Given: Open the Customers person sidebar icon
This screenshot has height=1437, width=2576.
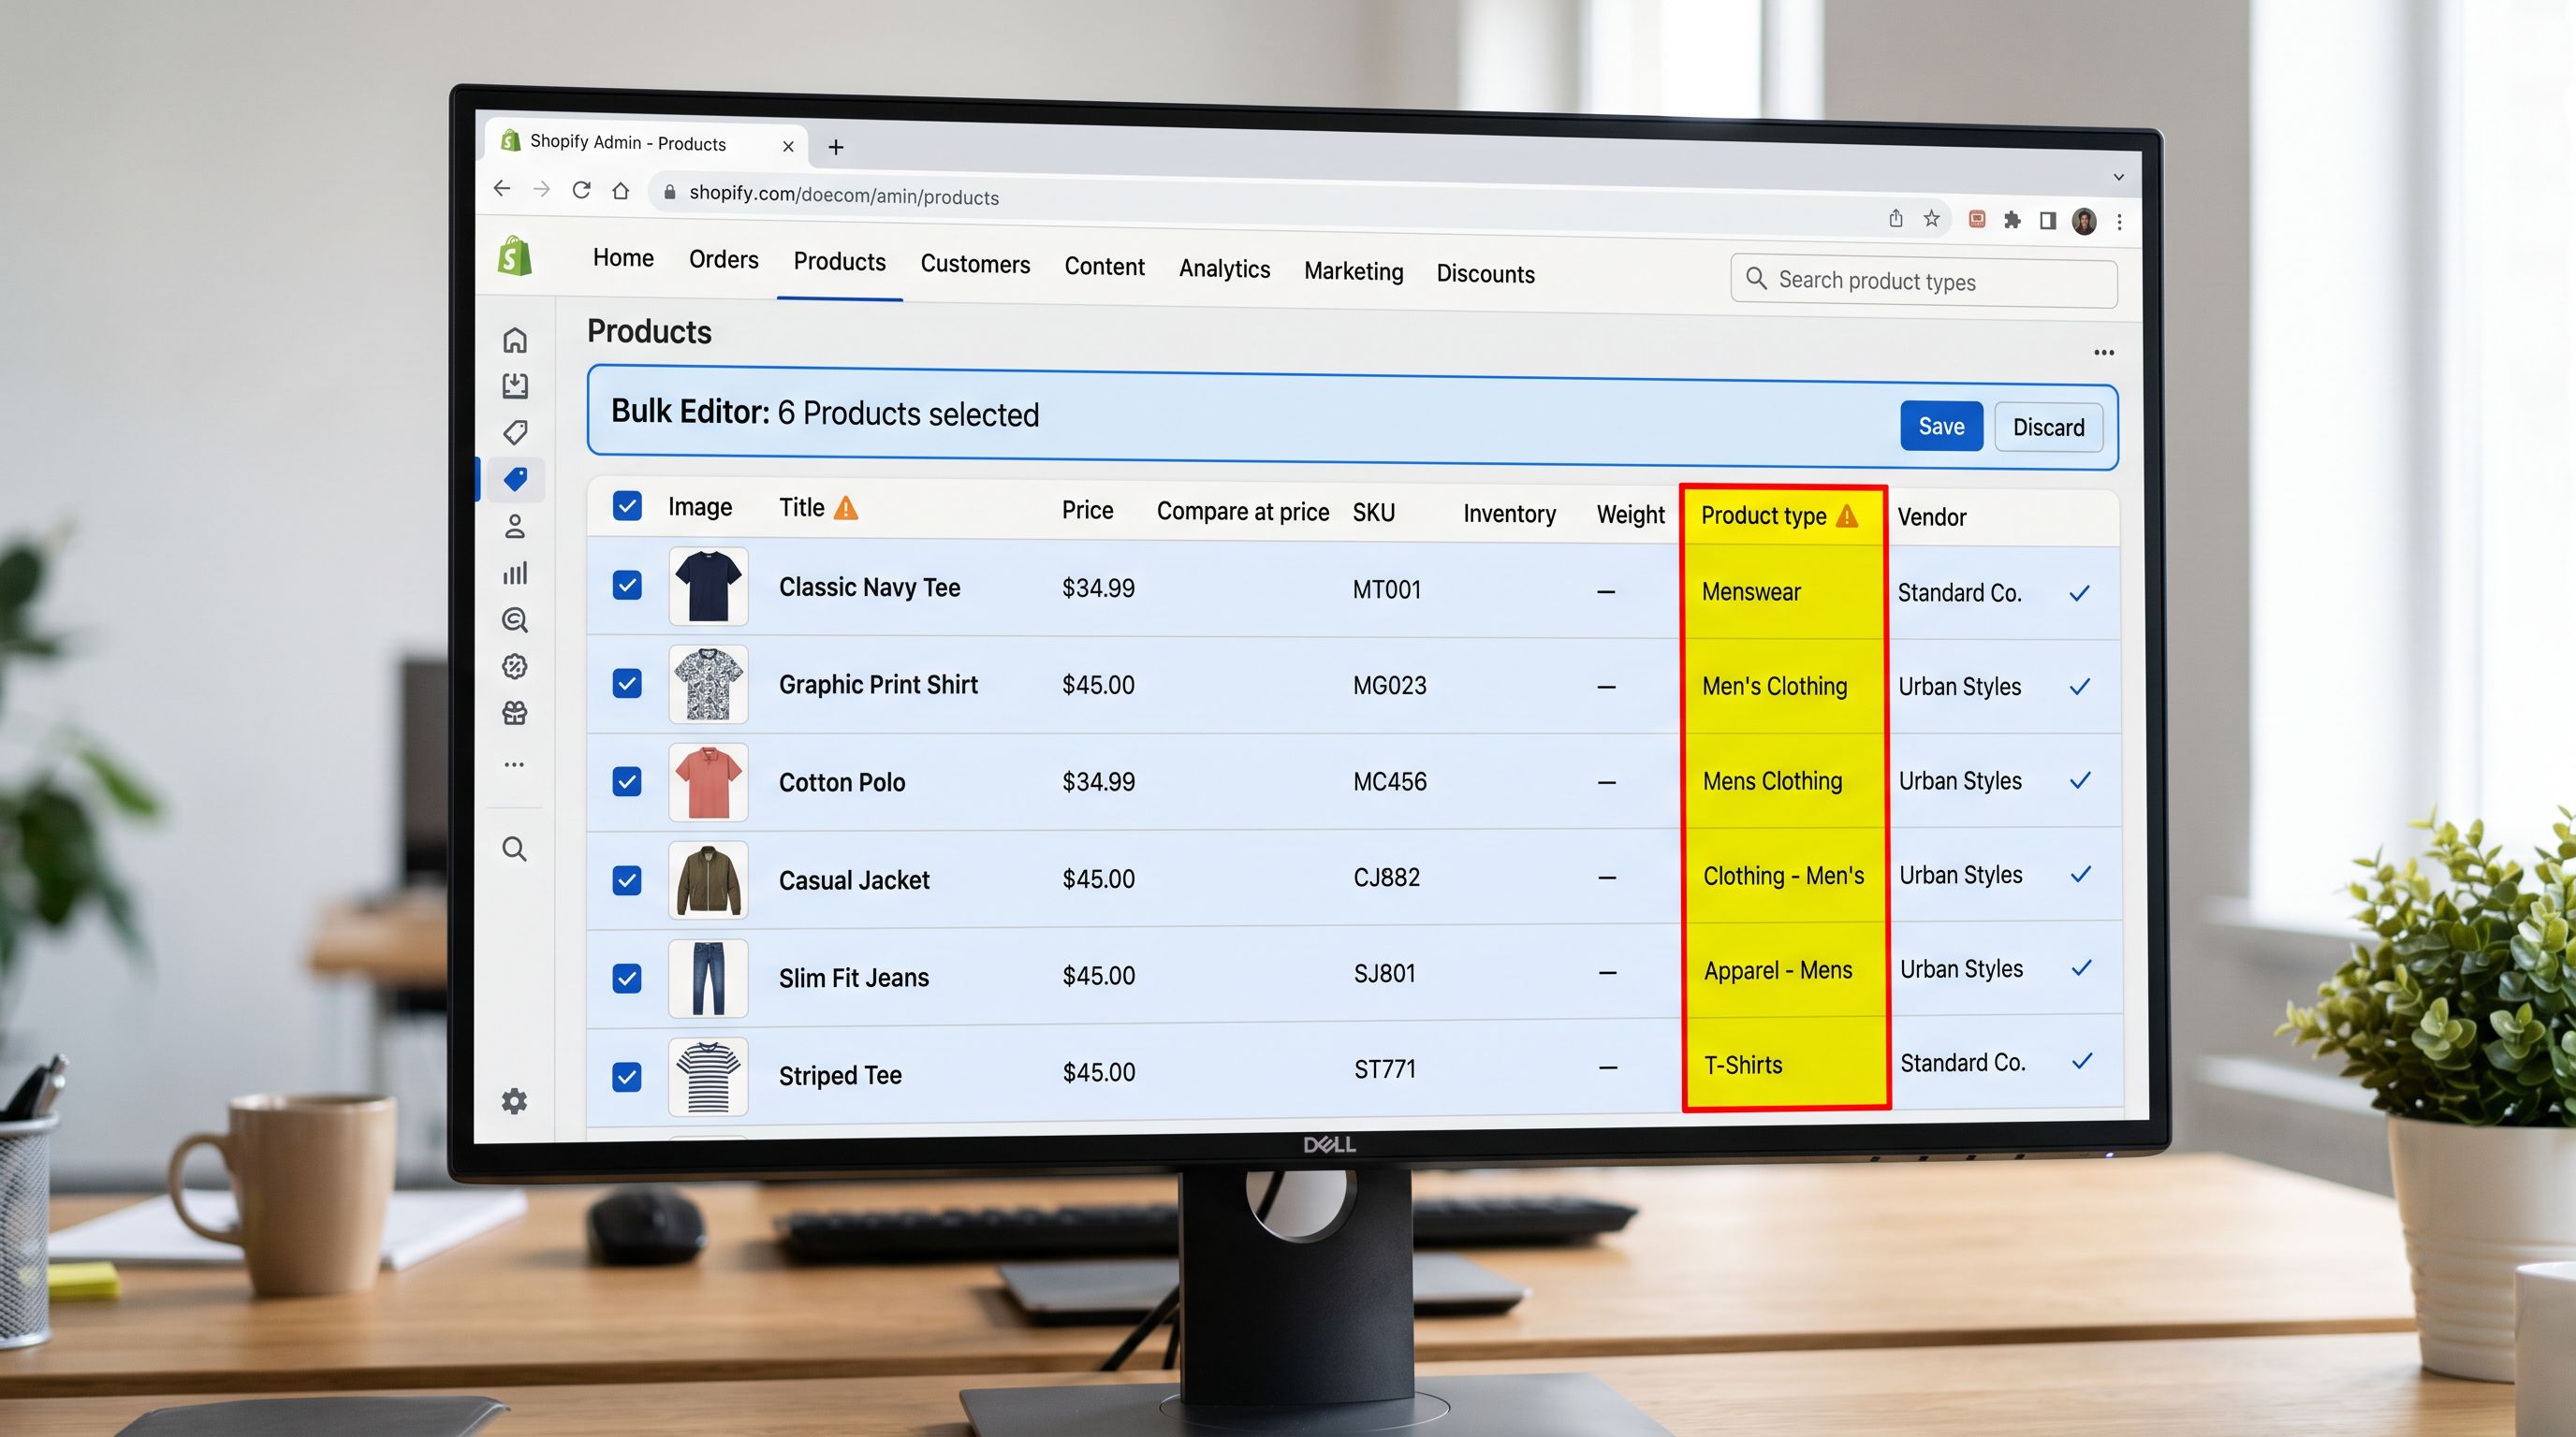Looking at the screenshot, I should [515, 527].
